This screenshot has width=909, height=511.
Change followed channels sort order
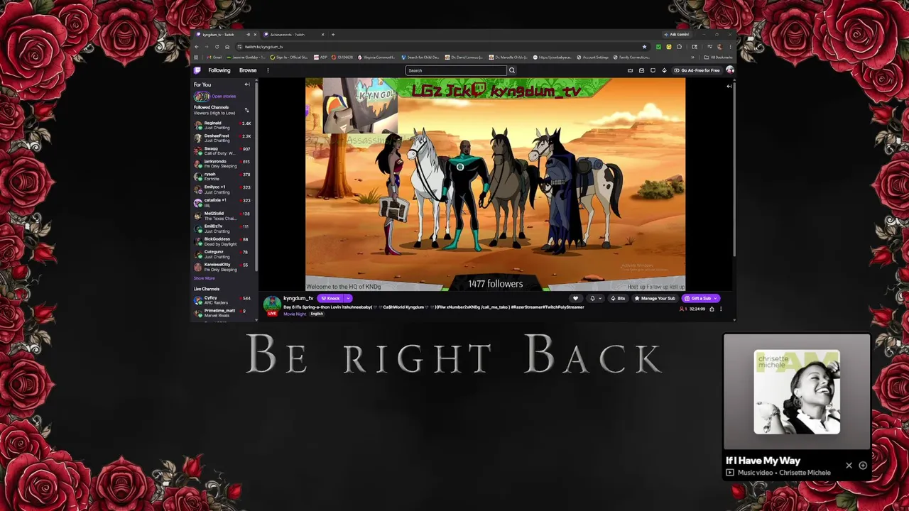tap(246, 110)
